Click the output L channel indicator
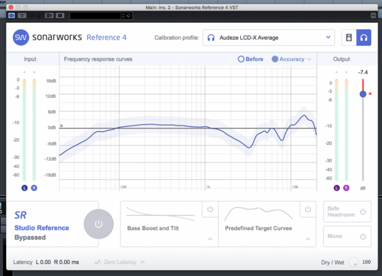Image resolution: width=382 pixels, height=276 pixels. pos(336,188)
